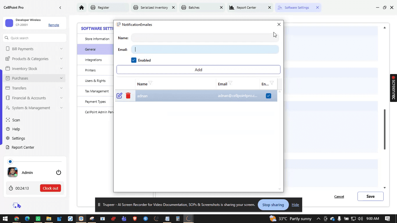
Task: Collapse the CellPoint Pro sidebar arrow
Action: pyautogui.click(x=60, y=8)
